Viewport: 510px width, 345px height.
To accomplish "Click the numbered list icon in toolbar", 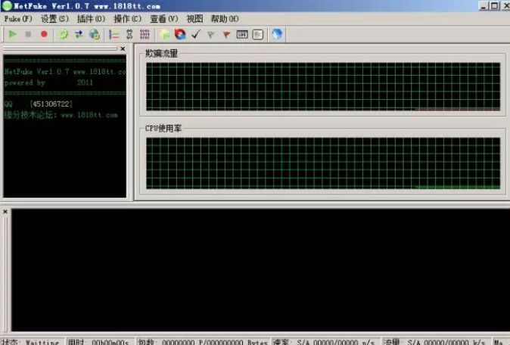I will 114,34.
